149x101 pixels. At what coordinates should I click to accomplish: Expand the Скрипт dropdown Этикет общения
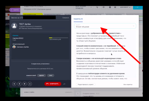point(105,26)
